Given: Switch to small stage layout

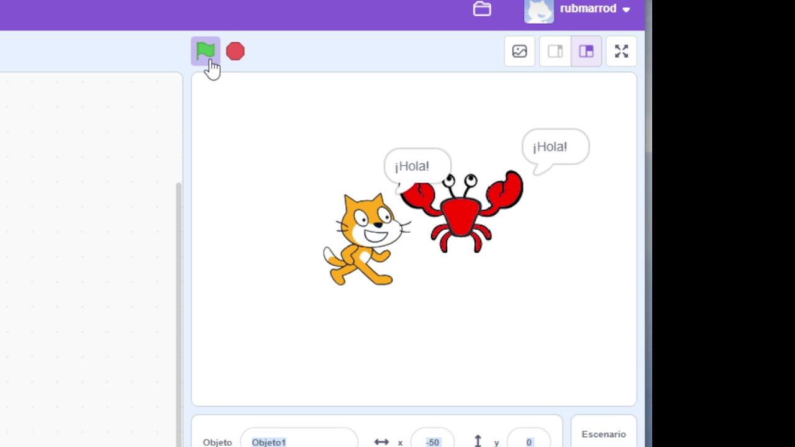Looking at the screenshot, I should (555, 52).
